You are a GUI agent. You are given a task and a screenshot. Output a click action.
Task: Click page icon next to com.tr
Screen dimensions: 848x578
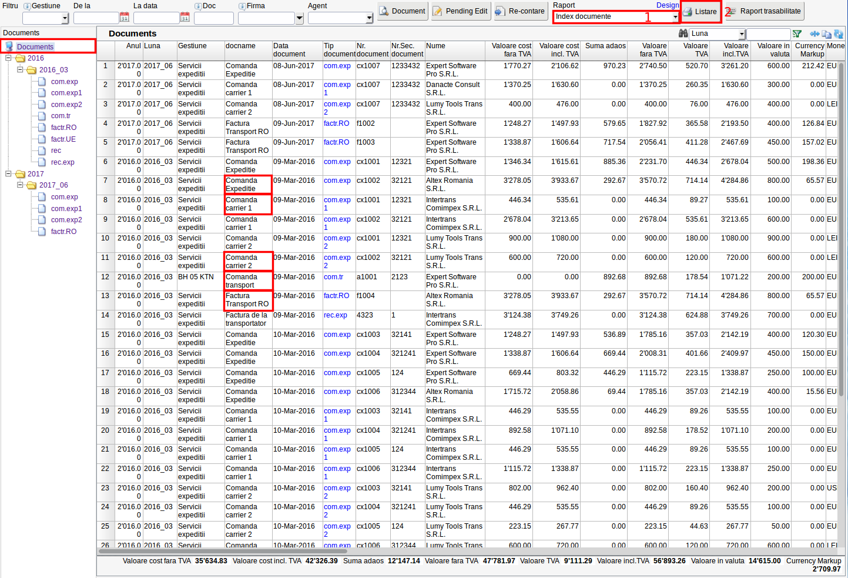pos(42,116)
